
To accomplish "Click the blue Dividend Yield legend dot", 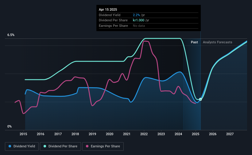I will point(10,146).
